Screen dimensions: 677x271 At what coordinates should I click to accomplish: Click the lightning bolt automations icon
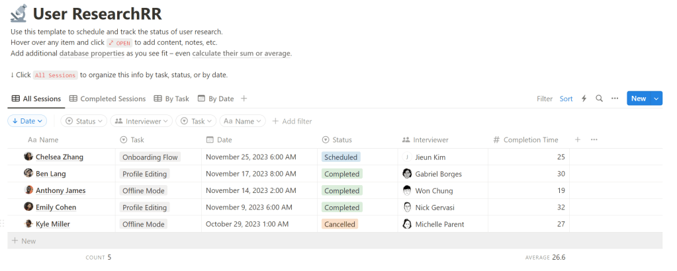(584, 98)
